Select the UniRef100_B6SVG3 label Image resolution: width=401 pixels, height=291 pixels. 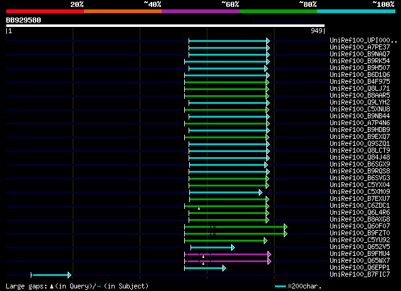tap(360, 178)
